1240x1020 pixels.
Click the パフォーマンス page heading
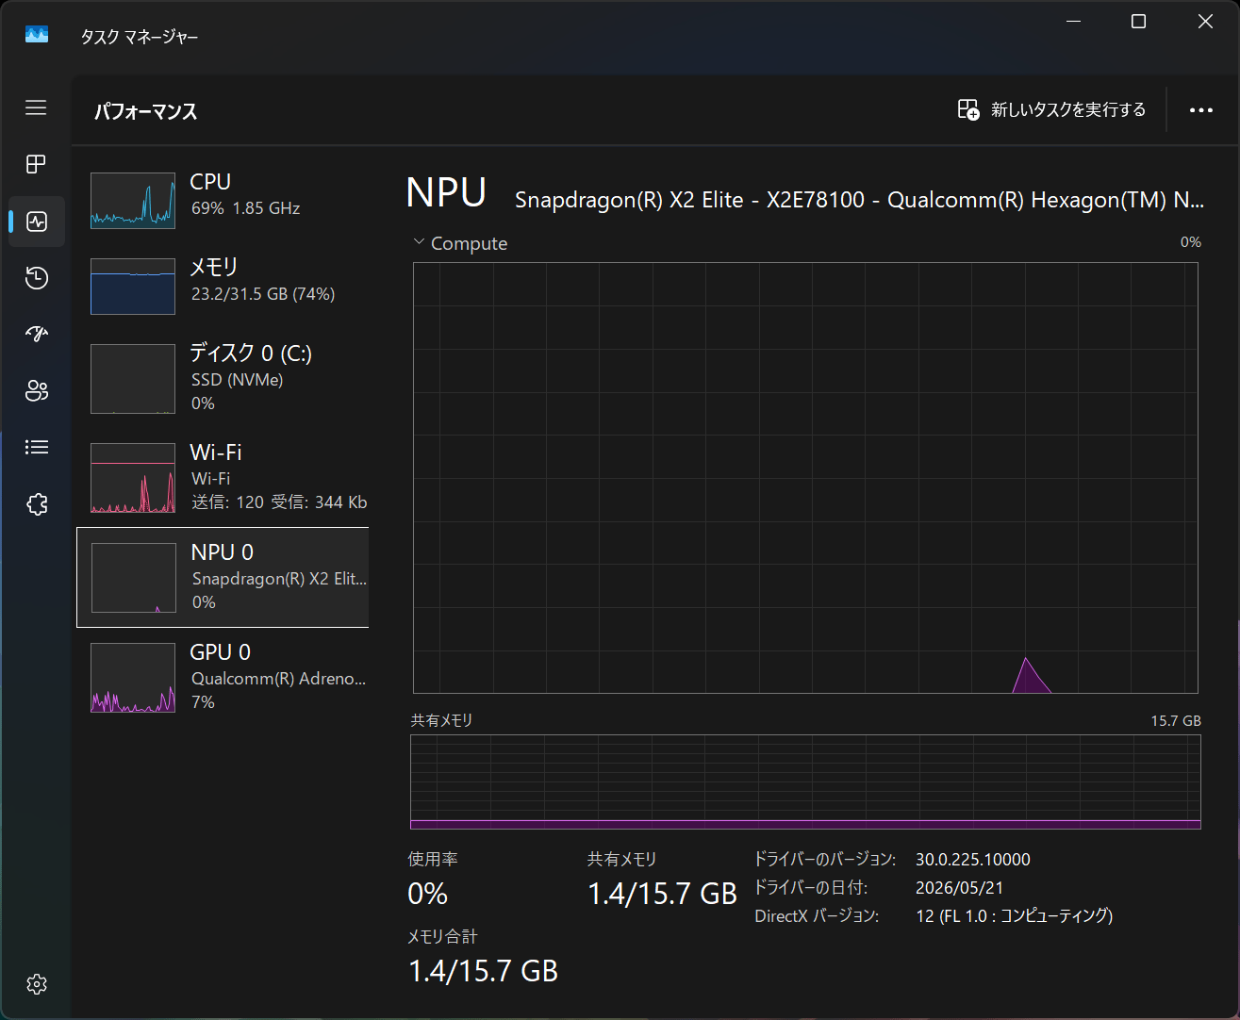(146, 111)
